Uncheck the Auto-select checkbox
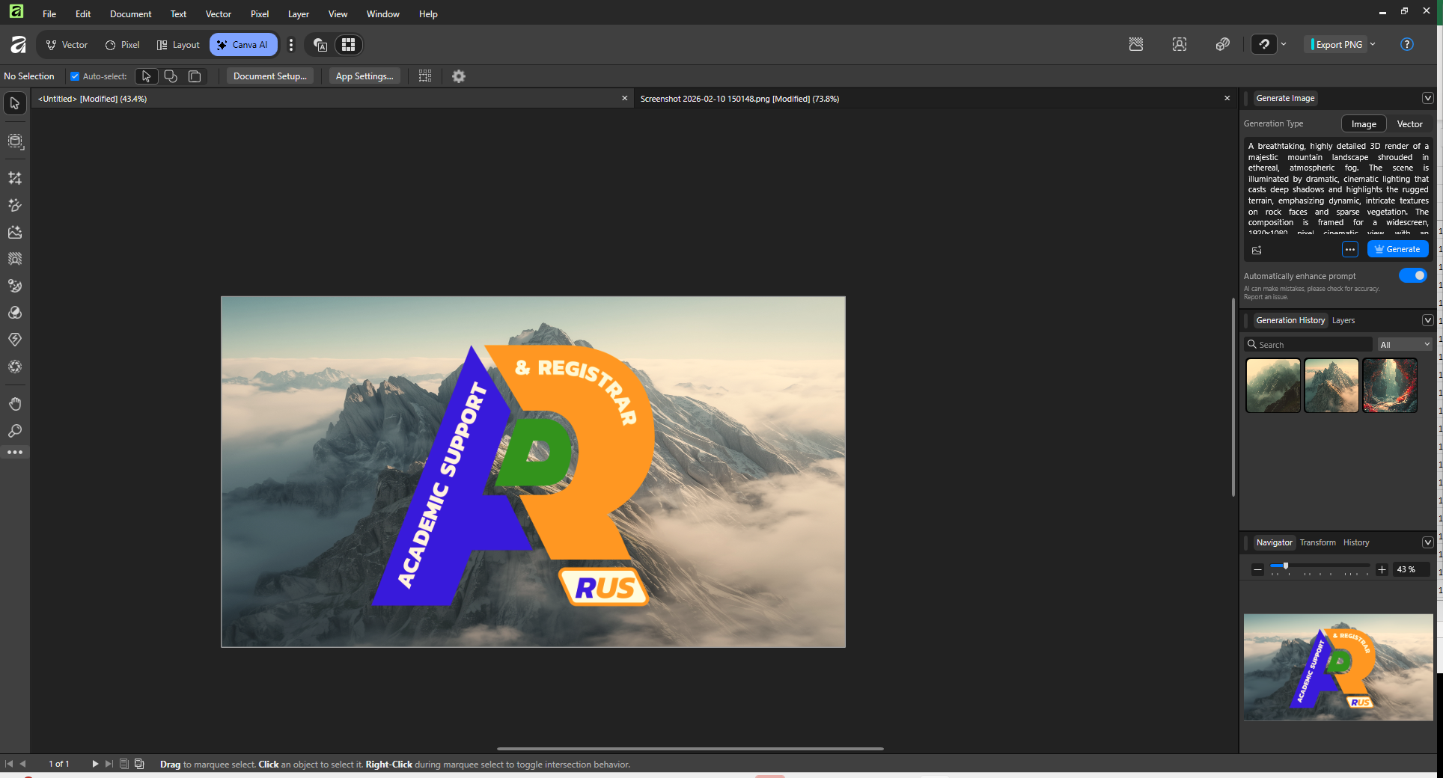 (x=75, y=76)
